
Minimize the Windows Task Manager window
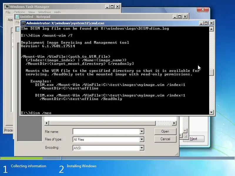107,7
